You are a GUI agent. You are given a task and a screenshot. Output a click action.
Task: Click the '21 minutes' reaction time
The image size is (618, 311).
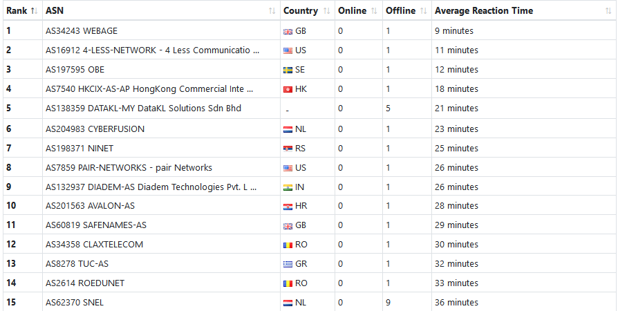click(456, 108)
